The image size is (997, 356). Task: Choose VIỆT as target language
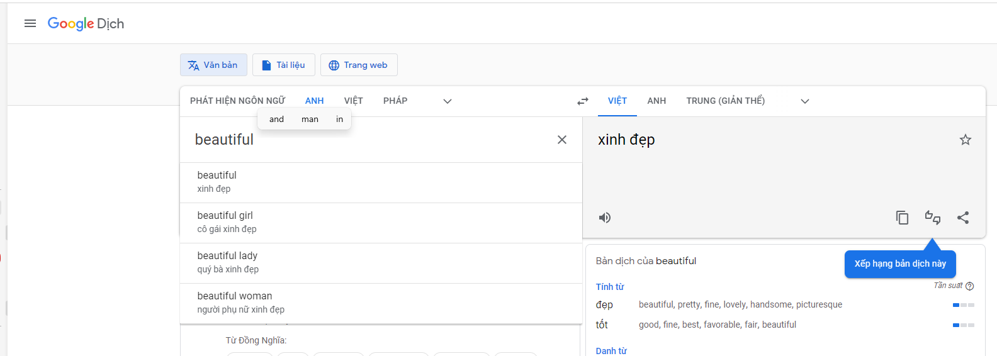coord(617,101)
